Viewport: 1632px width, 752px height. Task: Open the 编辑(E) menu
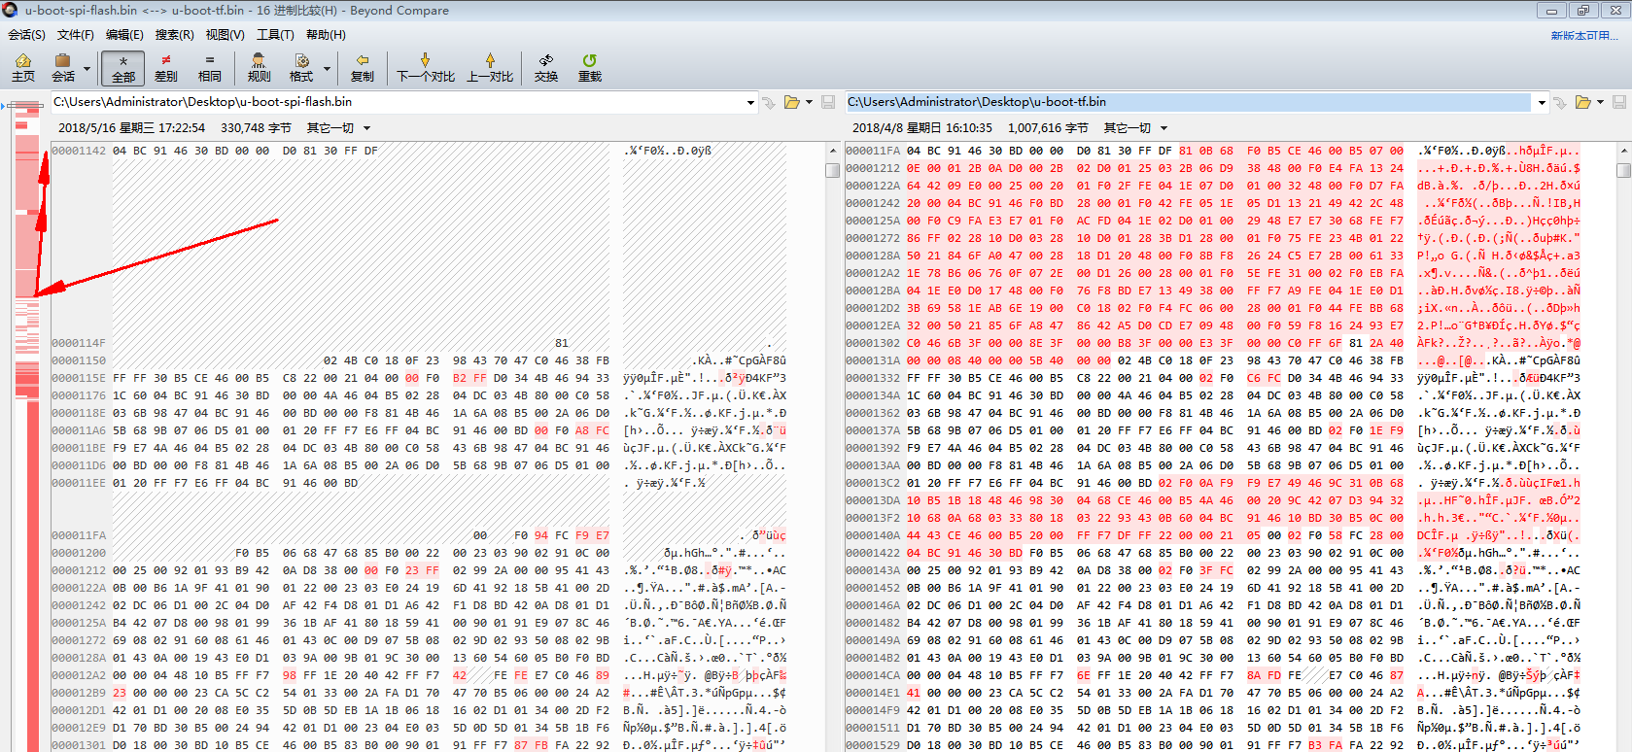(x=124, y=35)
